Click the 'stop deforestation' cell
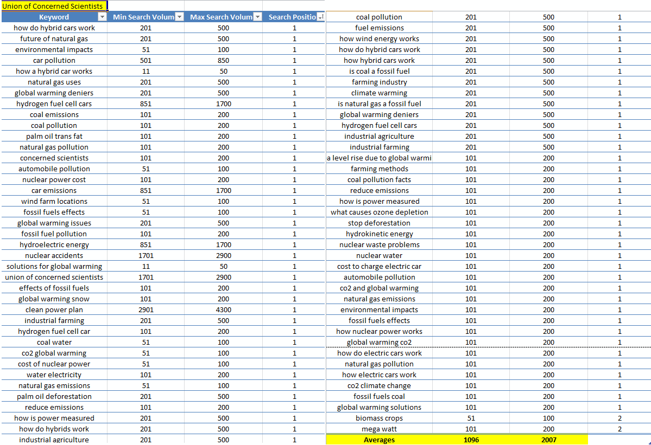This screenshot has width=651, height=445. coord(379,223)
